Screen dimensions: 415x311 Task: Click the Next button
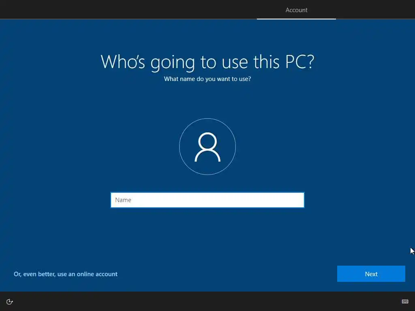[x=371, y=274]
